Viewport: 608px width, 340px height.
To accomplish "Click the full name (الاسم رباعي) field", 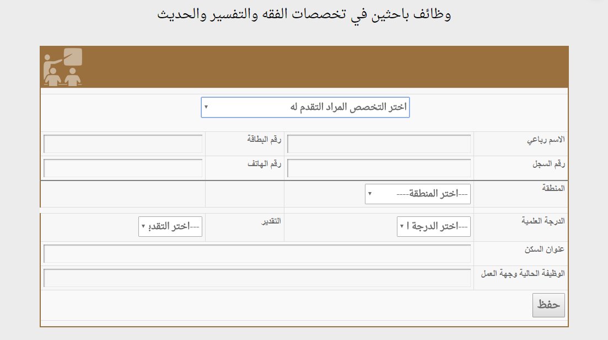I will coord(379,144).
